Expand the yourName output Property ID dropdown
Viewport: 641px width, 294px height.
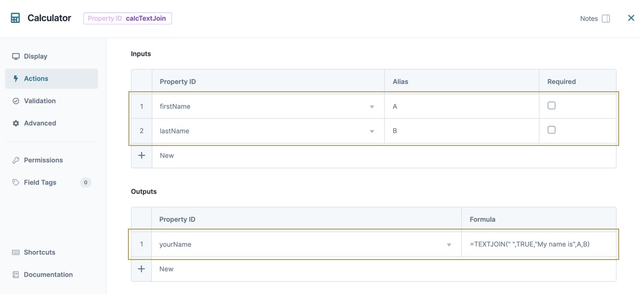[449, 245]
